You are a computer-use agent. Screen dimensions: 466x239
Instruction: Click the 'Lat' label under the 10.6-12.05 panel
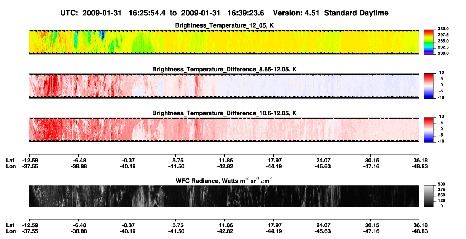point(10,161)
